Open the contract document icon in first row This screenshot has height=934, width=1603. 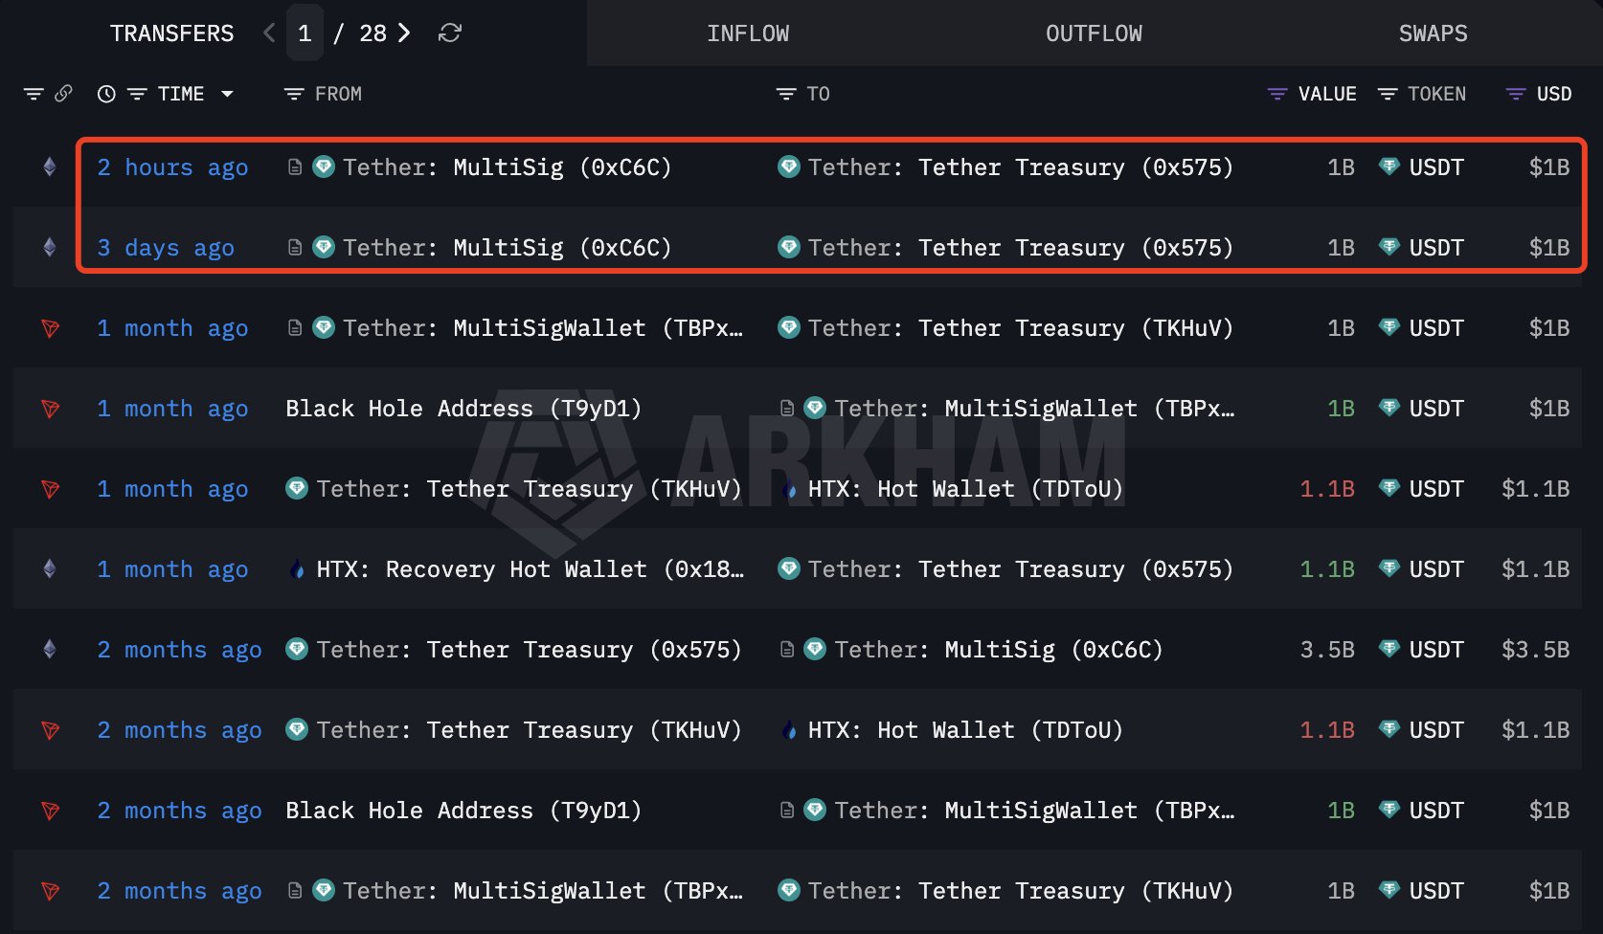[295, 167]
